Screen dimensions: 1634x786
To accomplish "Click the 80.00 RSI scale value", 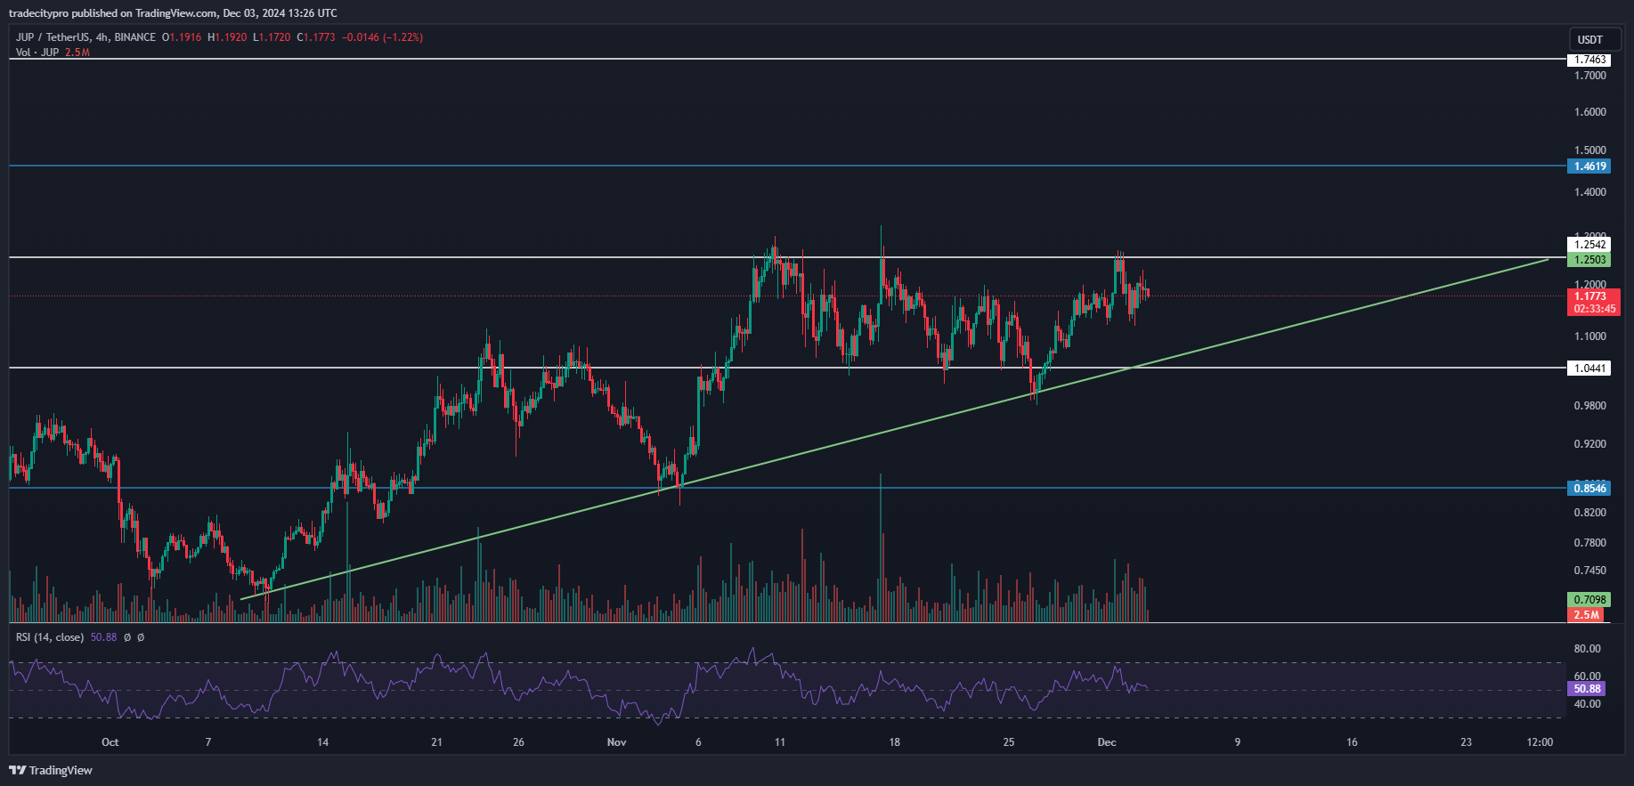I will [1587, 649].
